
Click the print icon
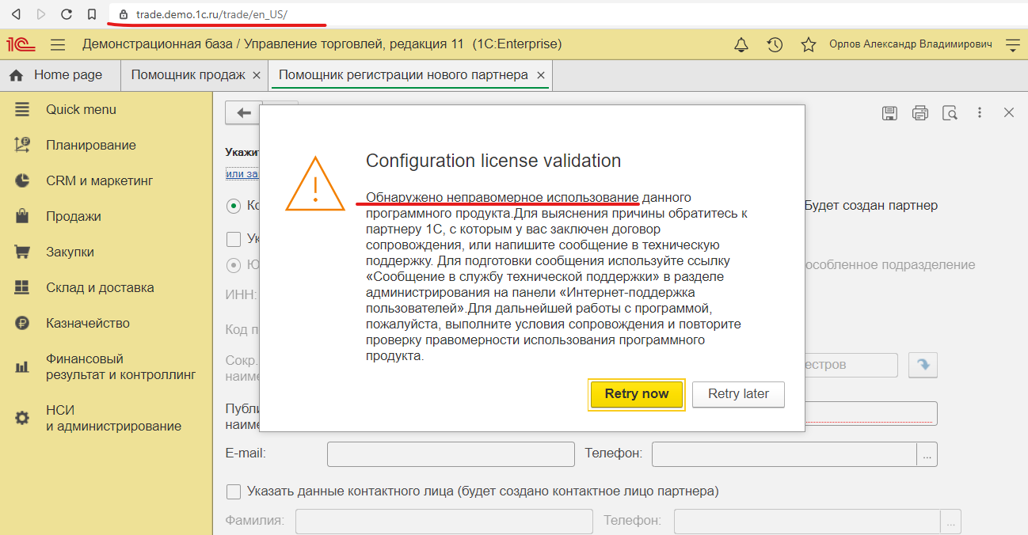[x=919, y=113]
